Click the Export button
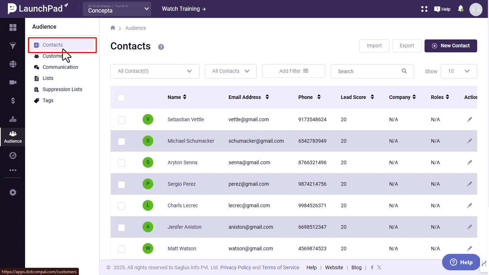Image resolution: width=489 pixels, height=275 pixels. point(407,46)
